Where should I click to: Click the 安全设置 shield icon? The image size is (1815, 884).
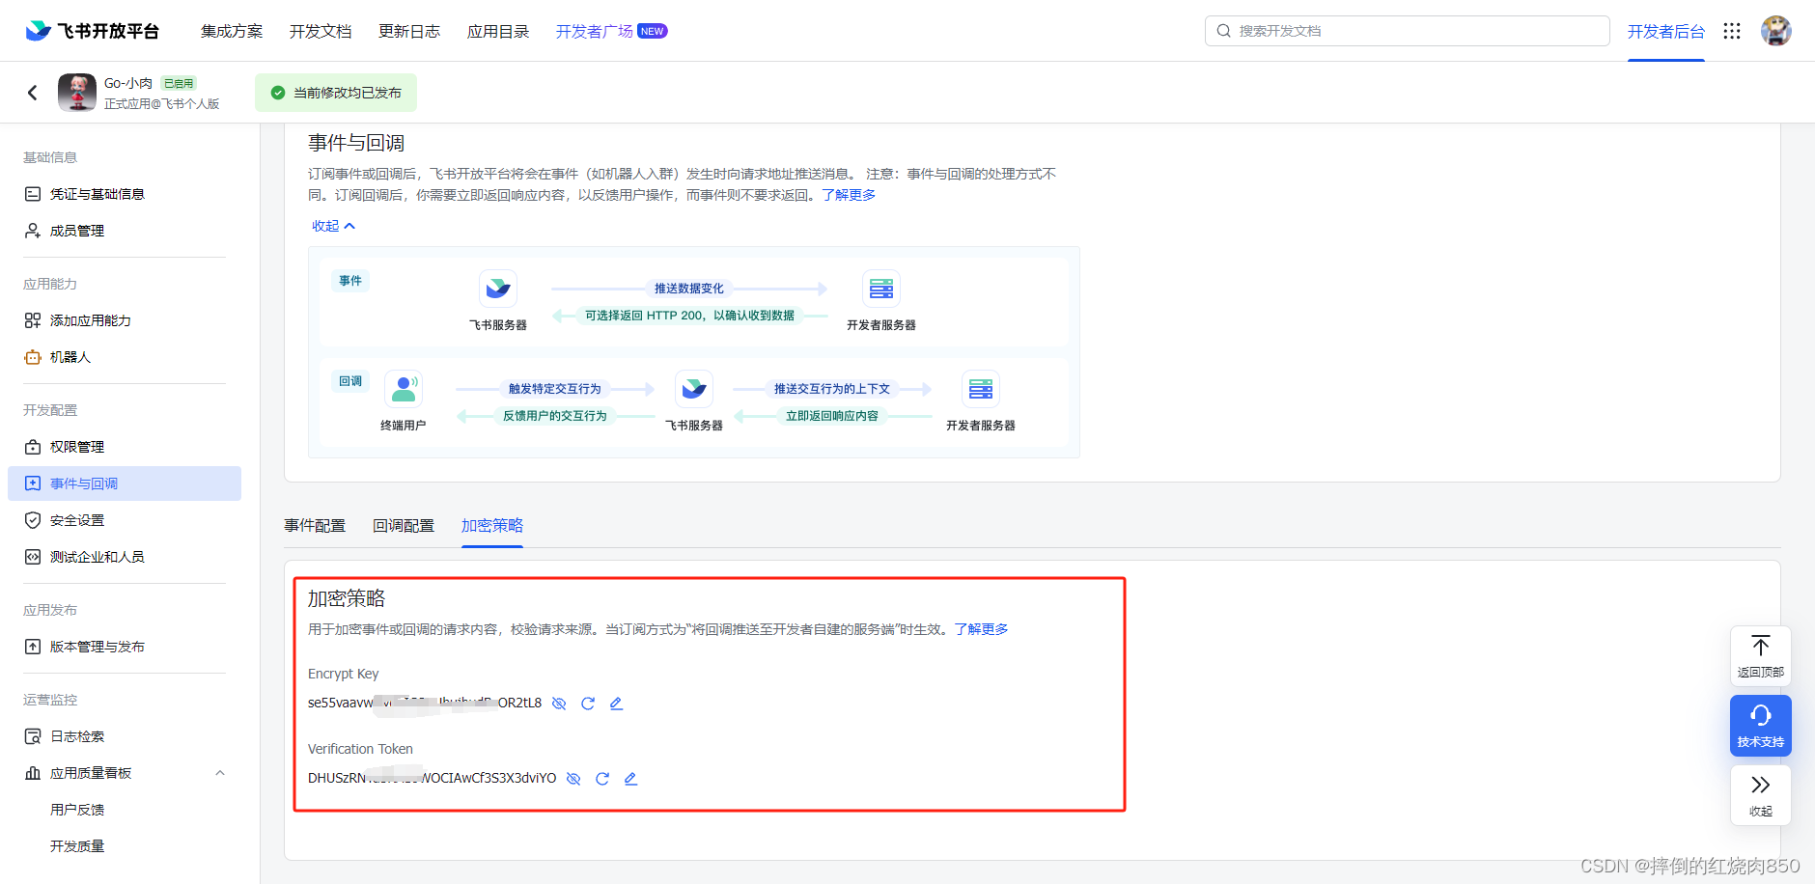coord(33,520)
